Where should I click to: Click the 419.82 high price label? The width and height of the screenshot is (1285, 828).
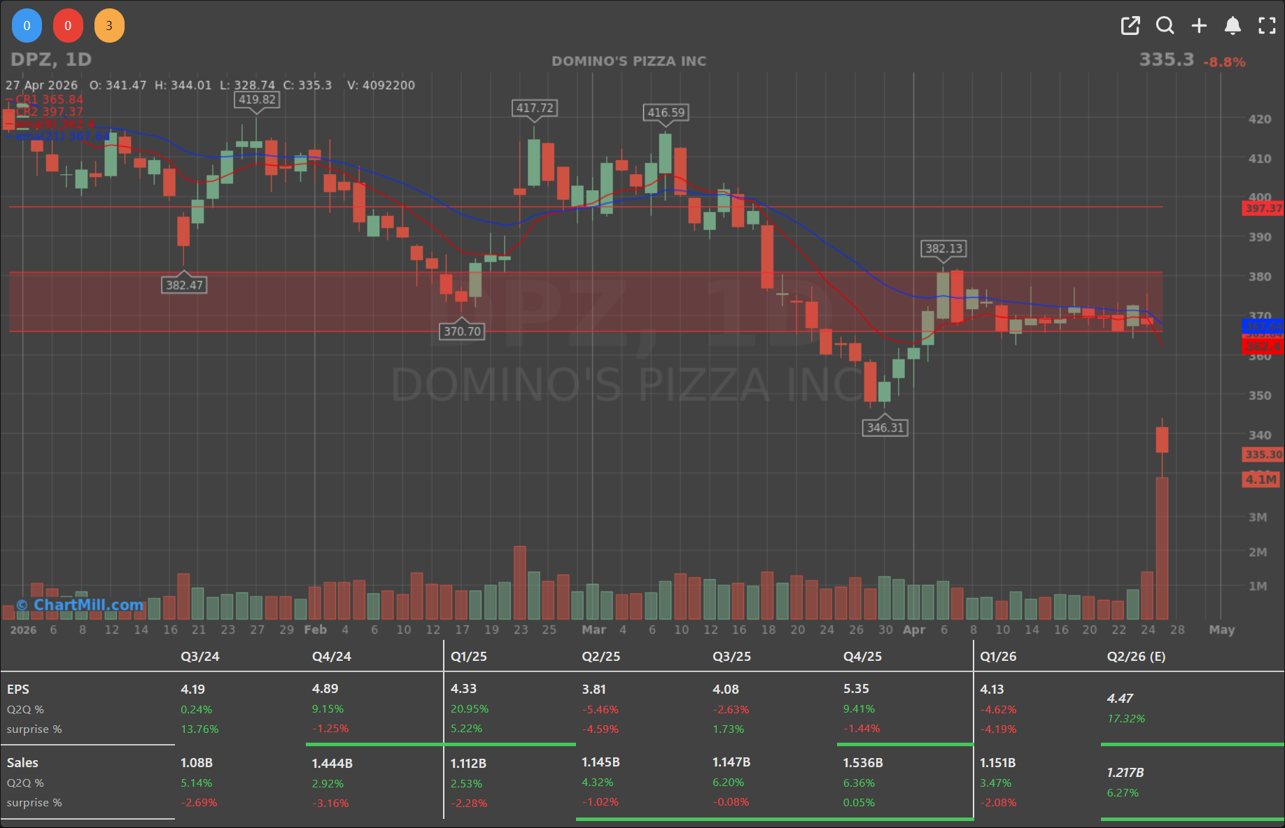coord(257,99)
